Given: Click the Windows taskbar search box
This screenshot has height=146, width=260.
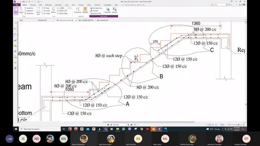Looking at the screenshot, I should click(x=40, y=129).
